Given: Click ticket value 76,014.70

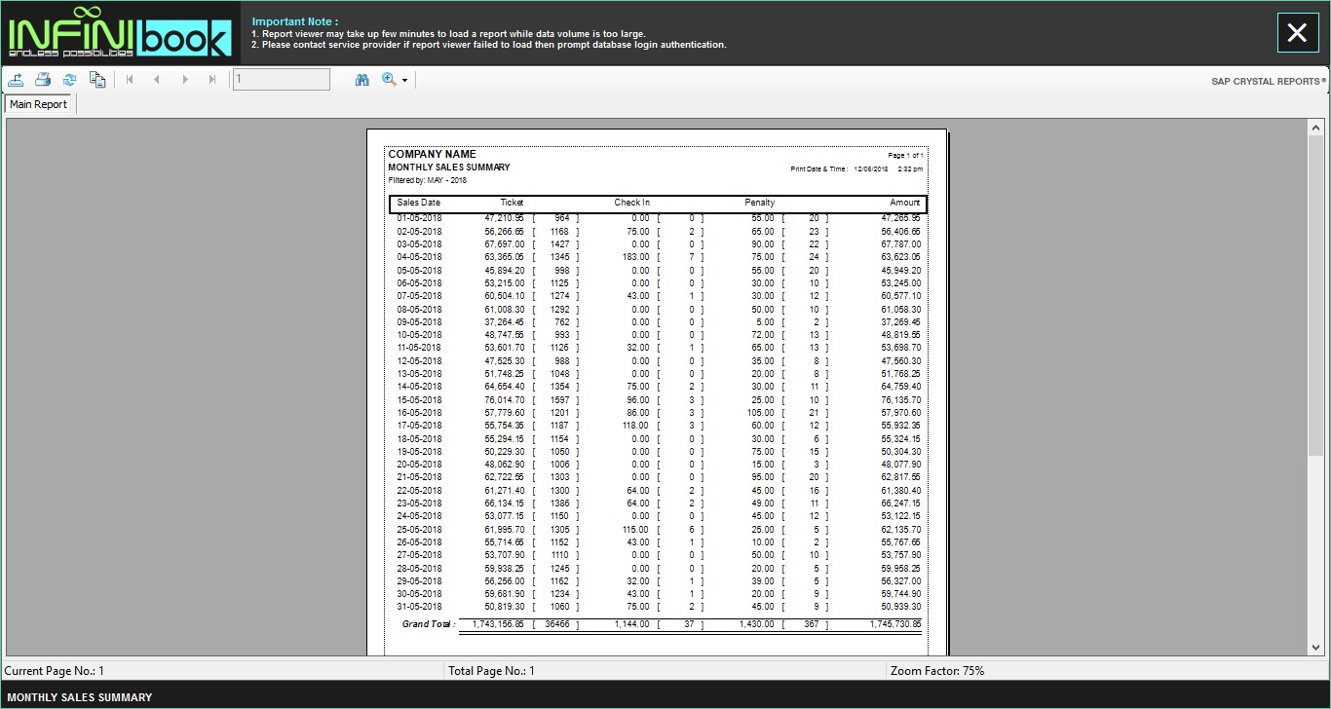Looking at the screenshot, I should (504, 399).
